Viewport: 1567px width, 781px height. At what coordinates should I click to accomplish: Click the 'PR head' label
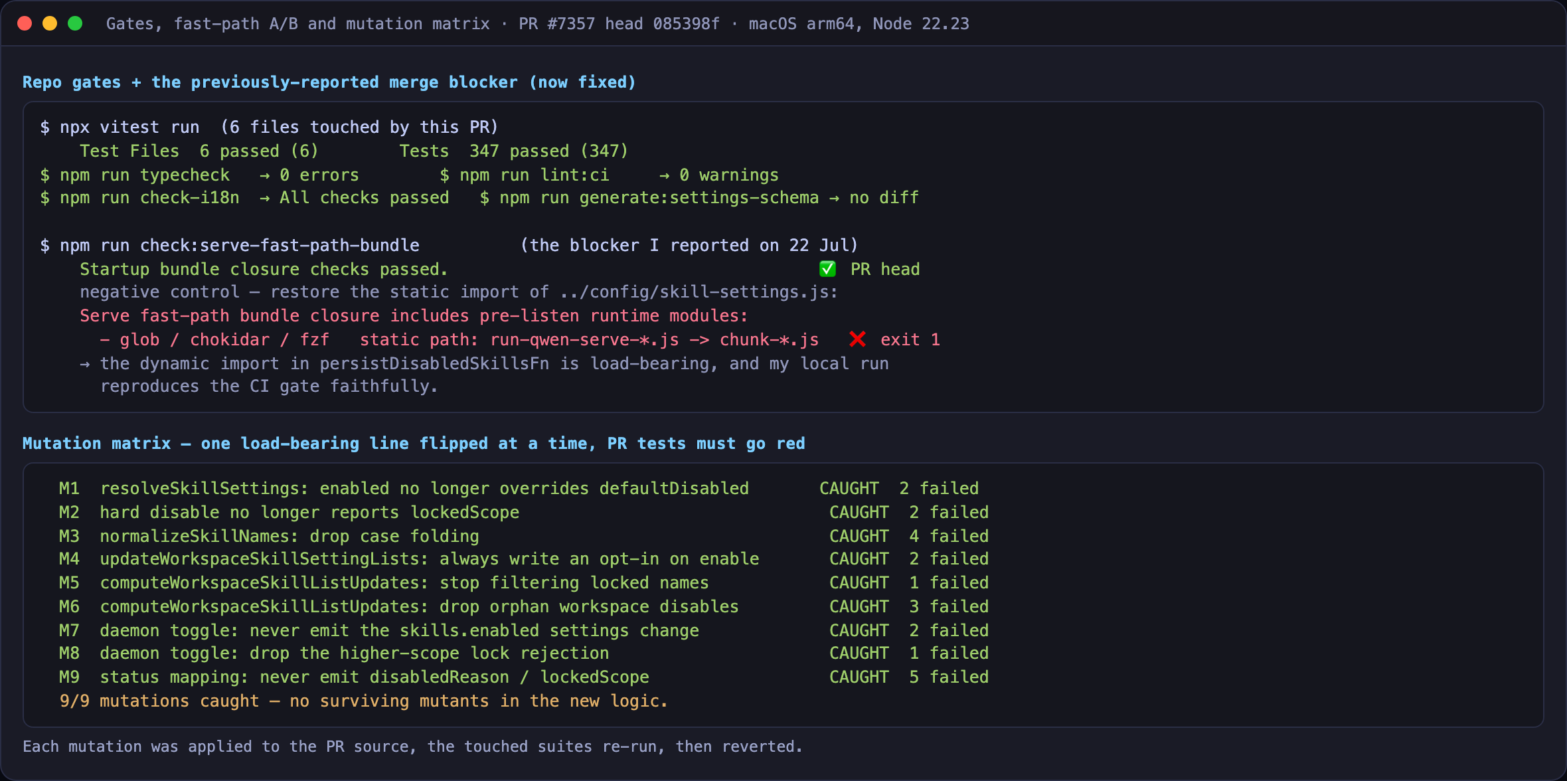(x=885, y=269)
